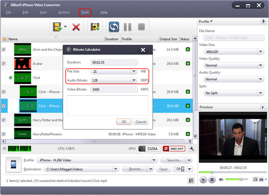This screenshot has width=269, height=195.
Task: Click the red Remove (X) toolbar icon
Action: click(x=76, y=27)
